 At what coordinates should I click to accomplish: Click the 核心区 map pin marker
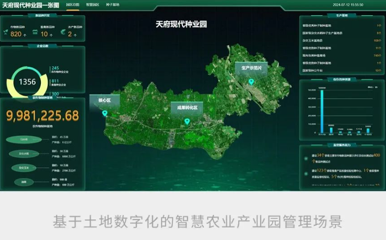click(105, 114)
